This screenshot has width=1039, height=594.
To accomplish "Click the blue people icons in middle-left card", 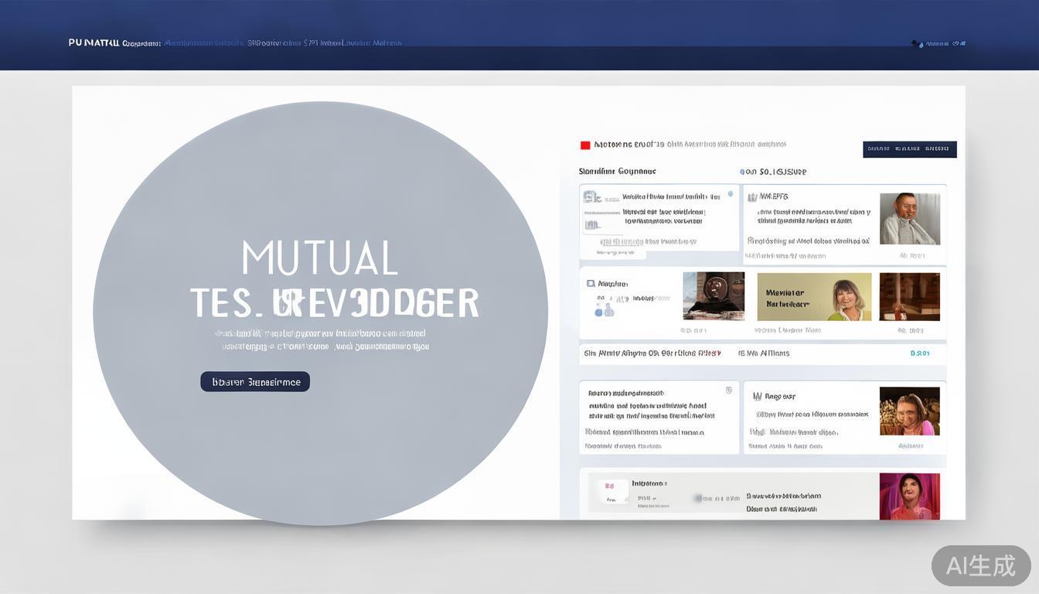I will (604, 310).
